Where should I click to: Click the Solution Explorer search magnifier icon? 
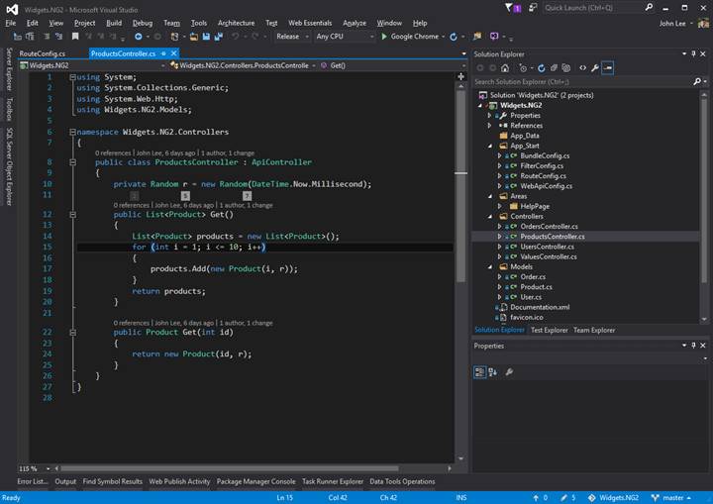coord(697,82)
